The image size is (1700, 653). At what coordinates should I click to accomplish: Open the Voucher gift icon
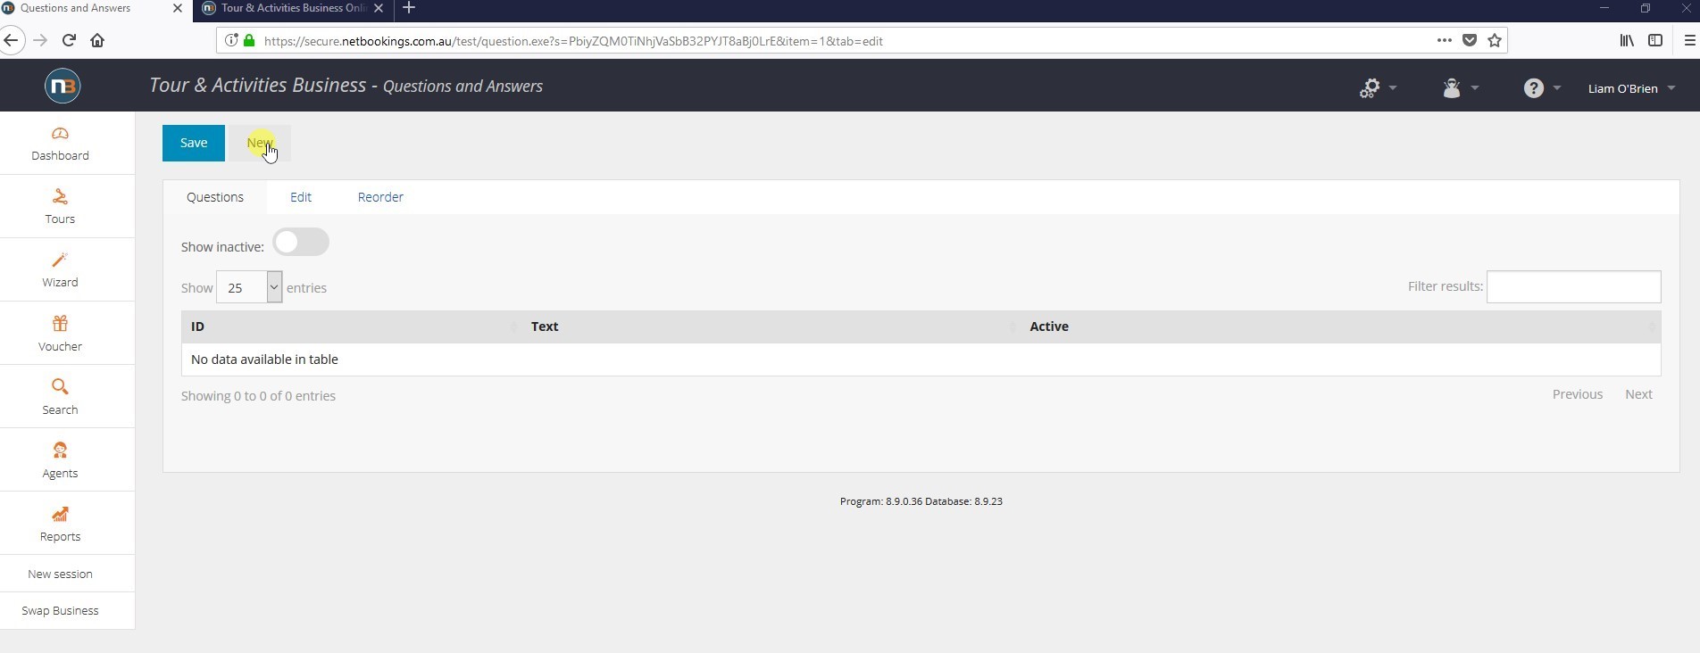(x=60, y=324)
